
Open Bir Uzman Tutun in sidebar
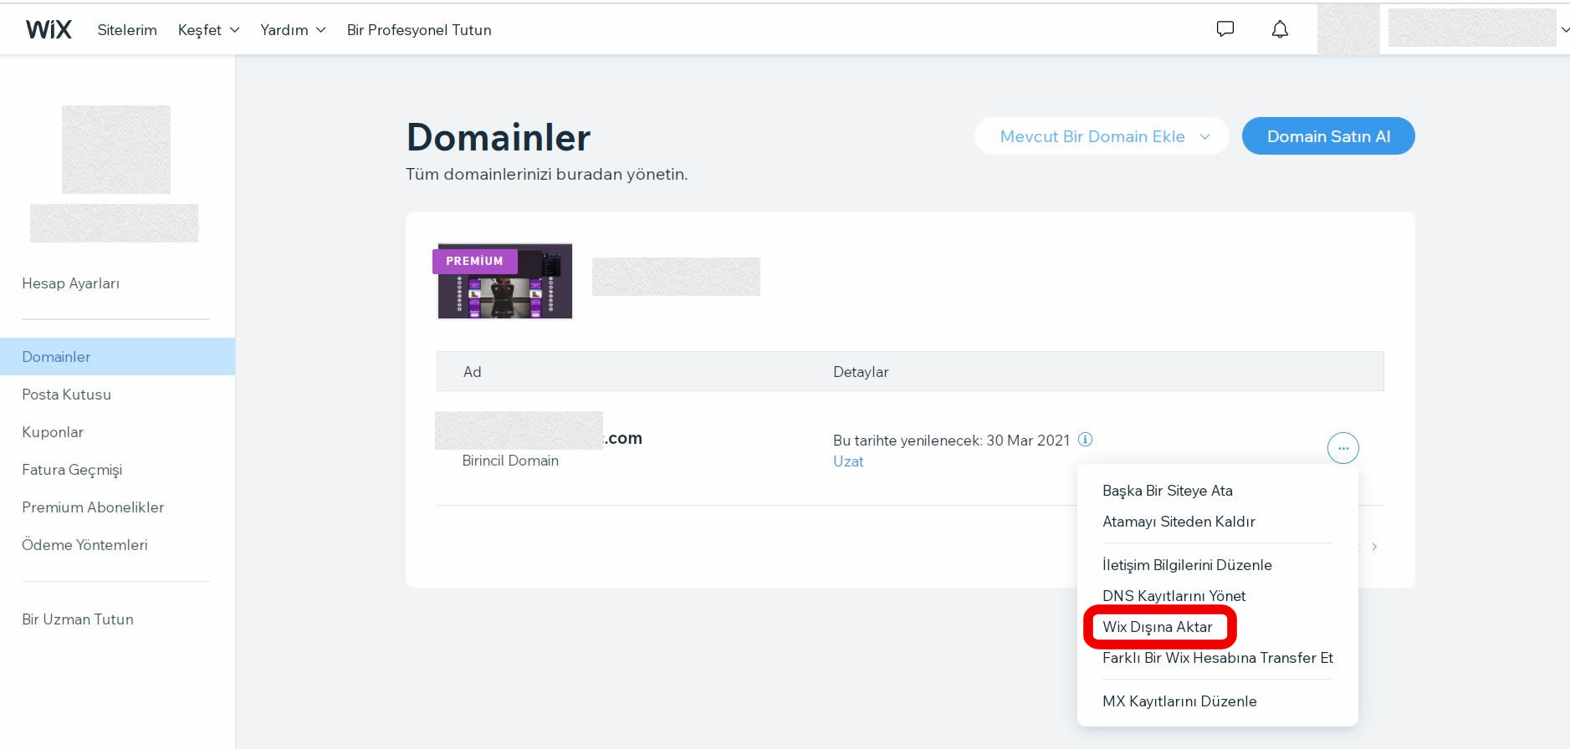pos(78,619)
